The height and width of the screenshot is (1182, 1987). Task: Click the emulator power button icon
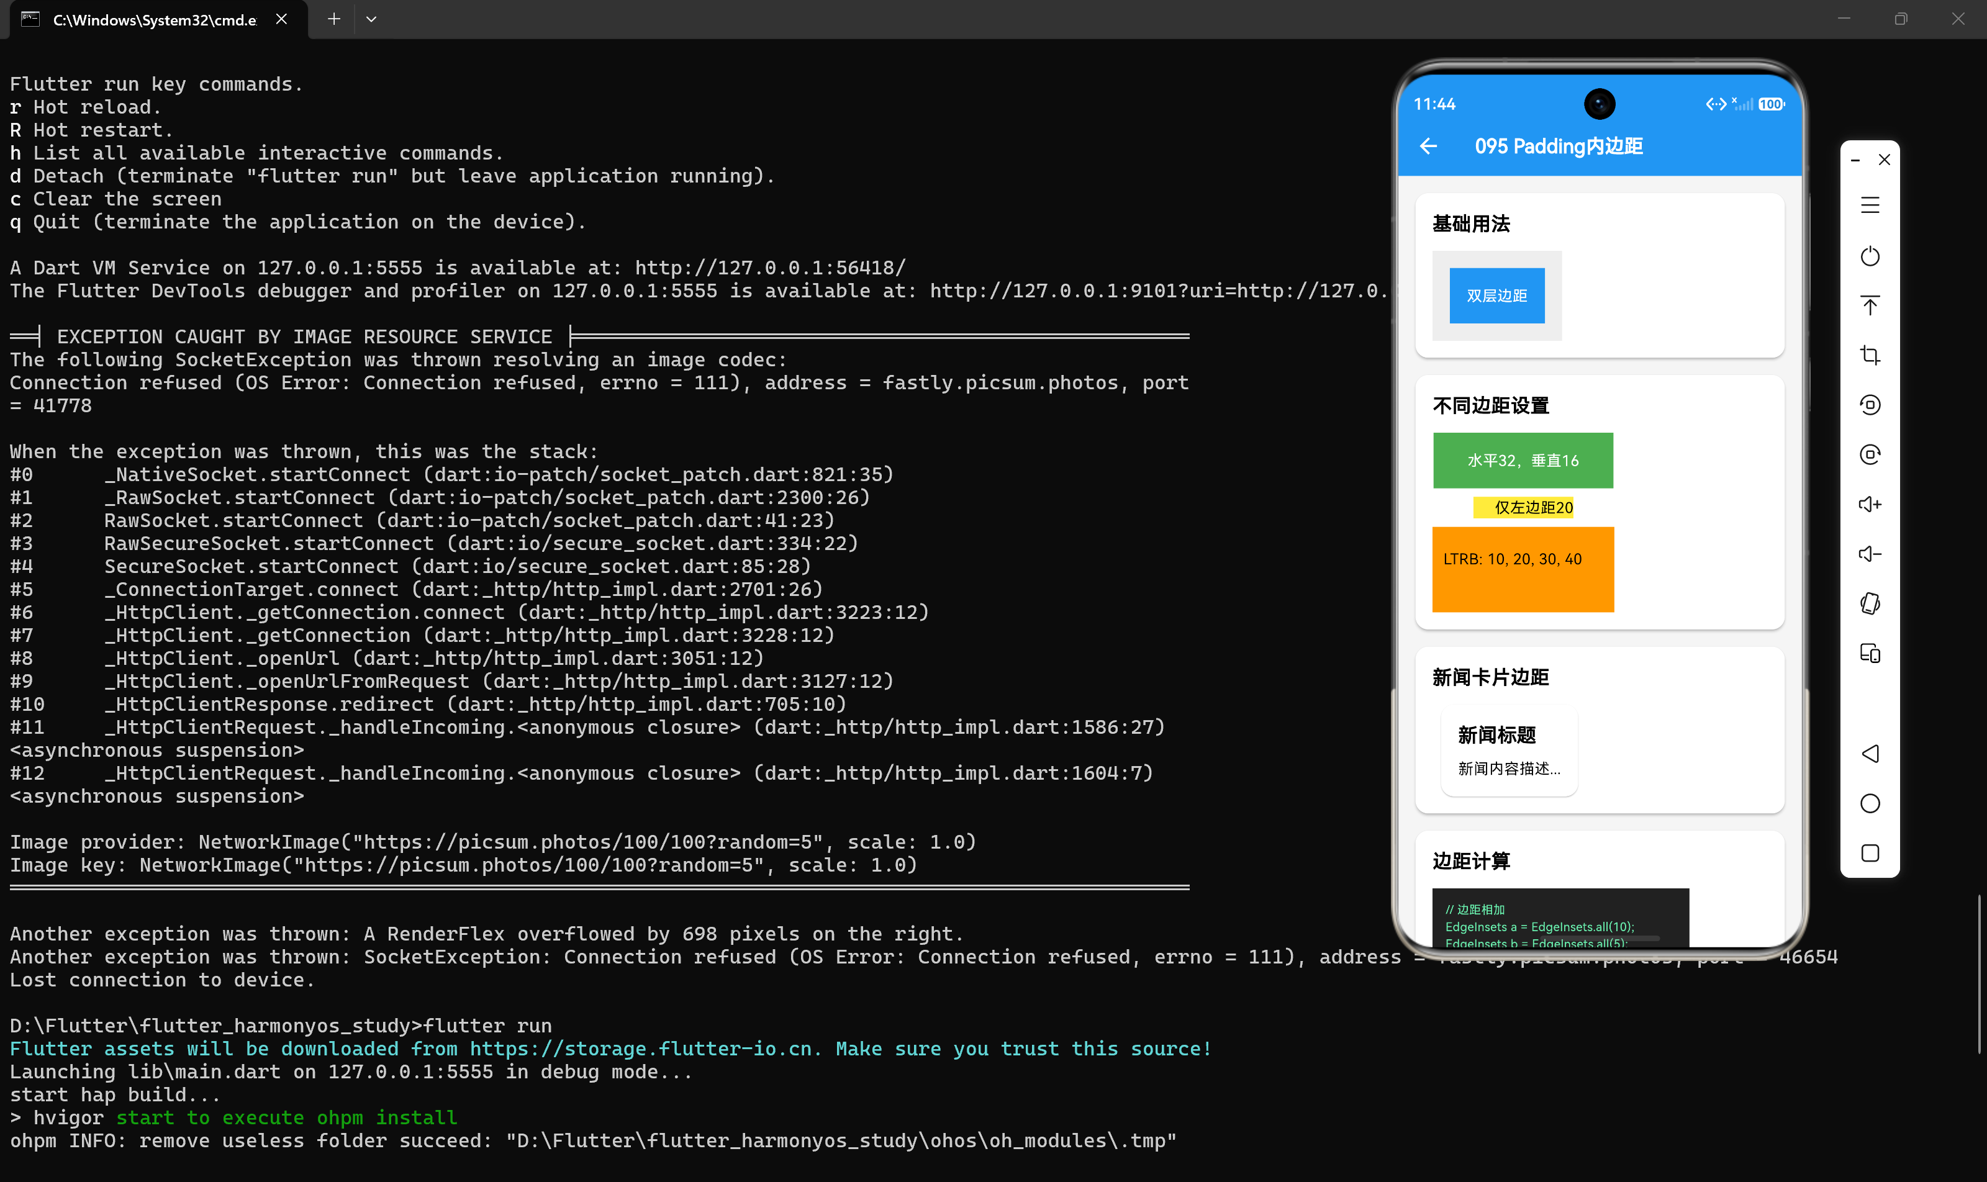(1870, 256)
